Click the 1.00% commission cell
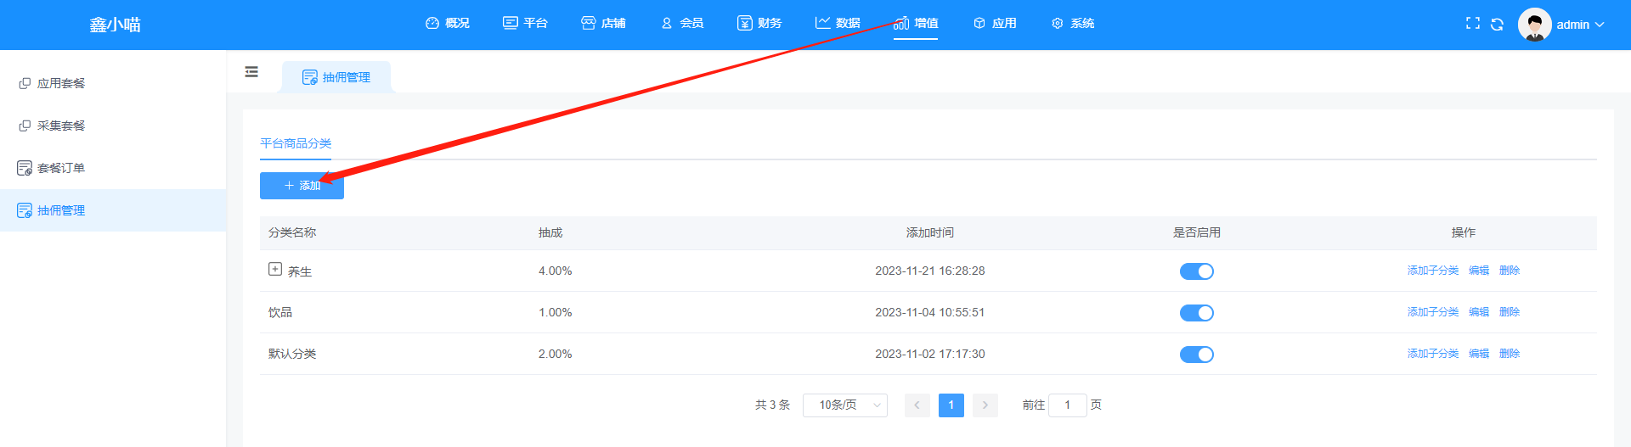Screen dimensions: 1631x447 pyautogui.click(x=556, y=312)
